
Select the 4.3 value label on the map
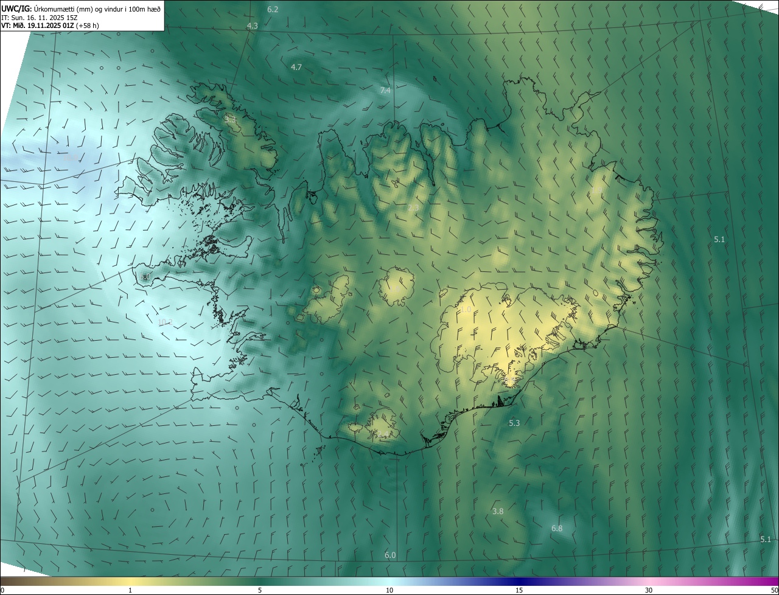coord(252,26)
